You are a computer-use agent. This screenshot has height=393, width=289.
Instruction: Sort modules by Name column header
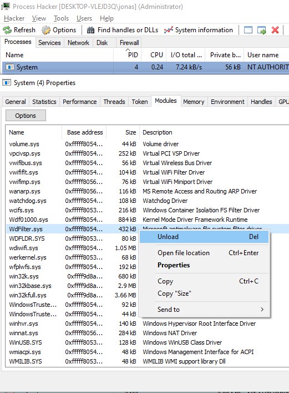tap(34, 132)
